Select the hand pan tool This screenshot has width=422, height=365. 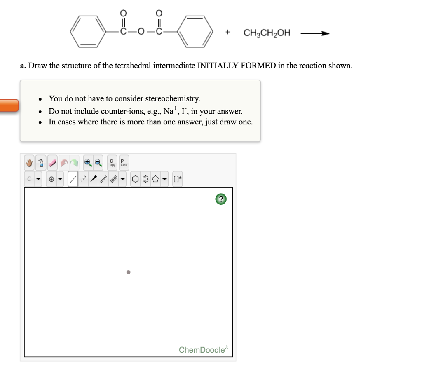pos(29,163)
